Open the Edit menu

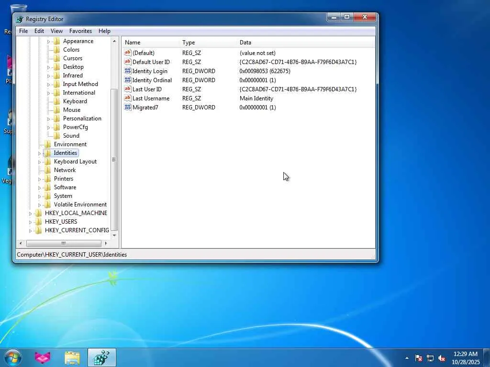(39, 31)
